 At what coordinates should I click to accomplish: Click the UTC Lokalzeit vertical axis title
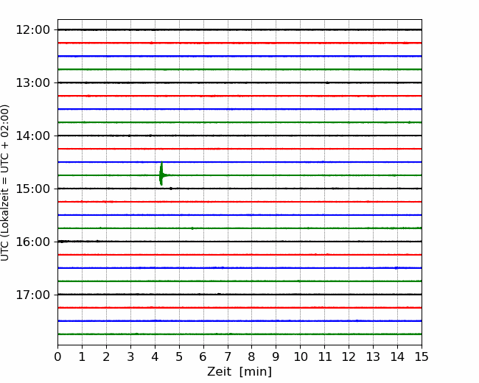tap(5, 183)
